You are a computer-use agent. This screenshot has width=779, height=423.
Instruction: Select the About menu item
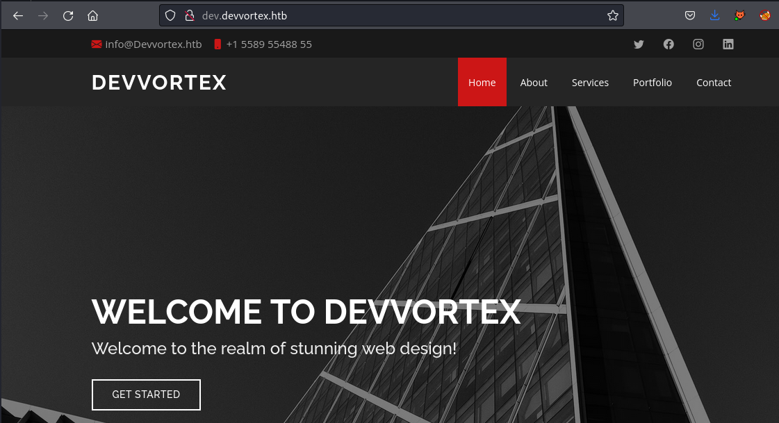(x=534, y=82)
